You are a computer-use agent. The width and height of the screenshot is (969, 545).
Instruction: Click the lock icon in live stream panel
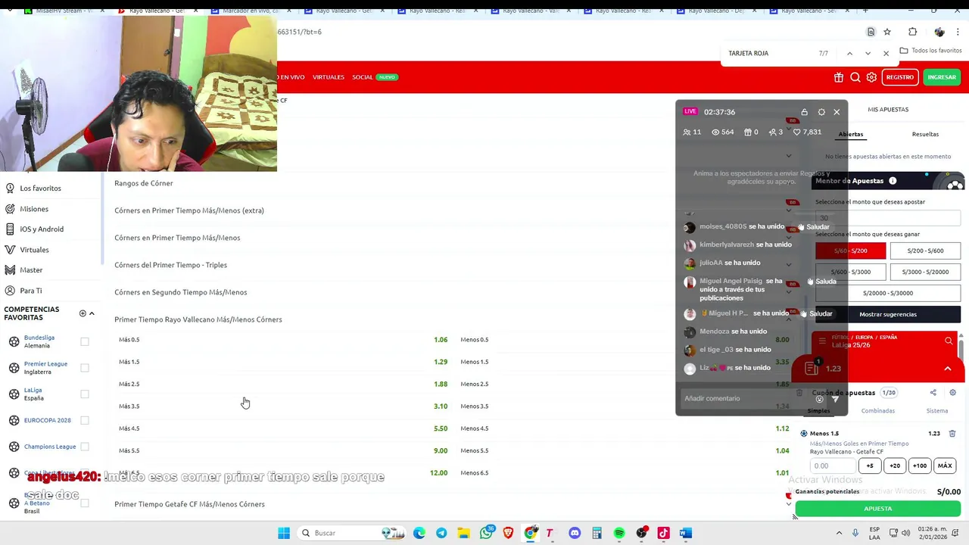tap(805, 112)
